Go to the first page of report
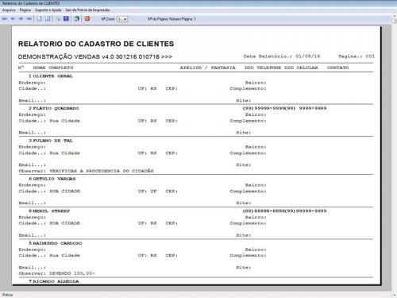This screenshot has width=397, height=298. tap(5, 19)
